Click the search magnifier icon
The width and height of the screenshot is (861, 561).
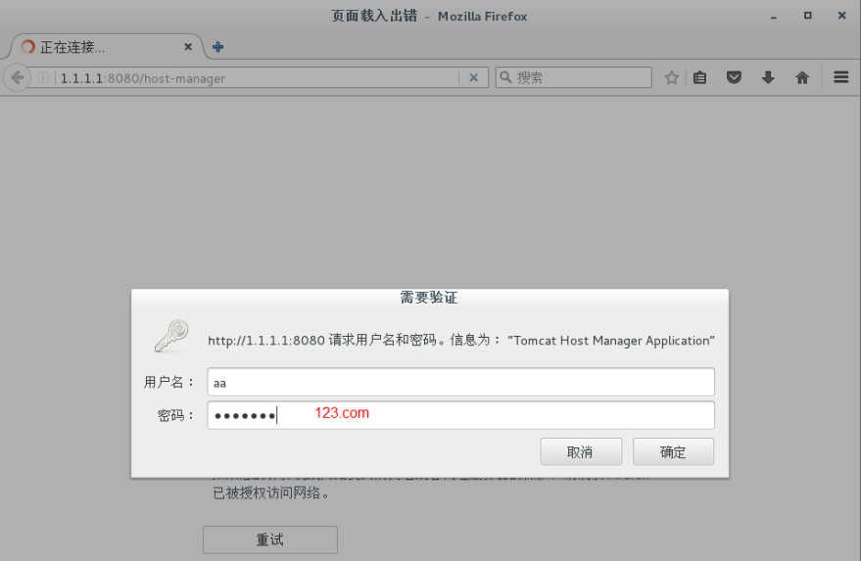tap(505, 77)
